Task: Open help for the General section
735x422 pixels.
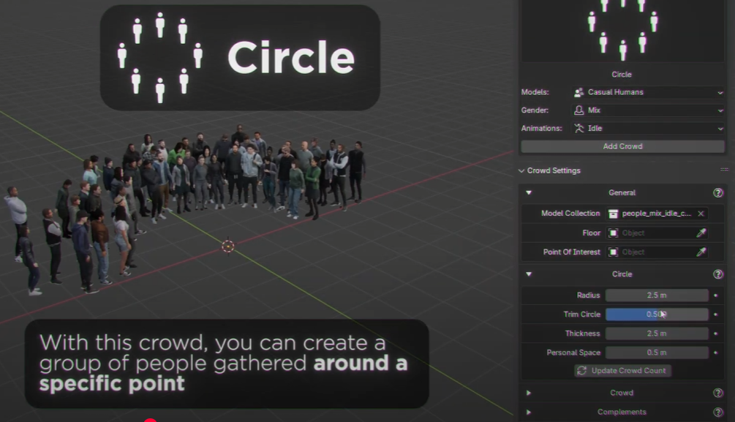Action: tap(717, 193)
